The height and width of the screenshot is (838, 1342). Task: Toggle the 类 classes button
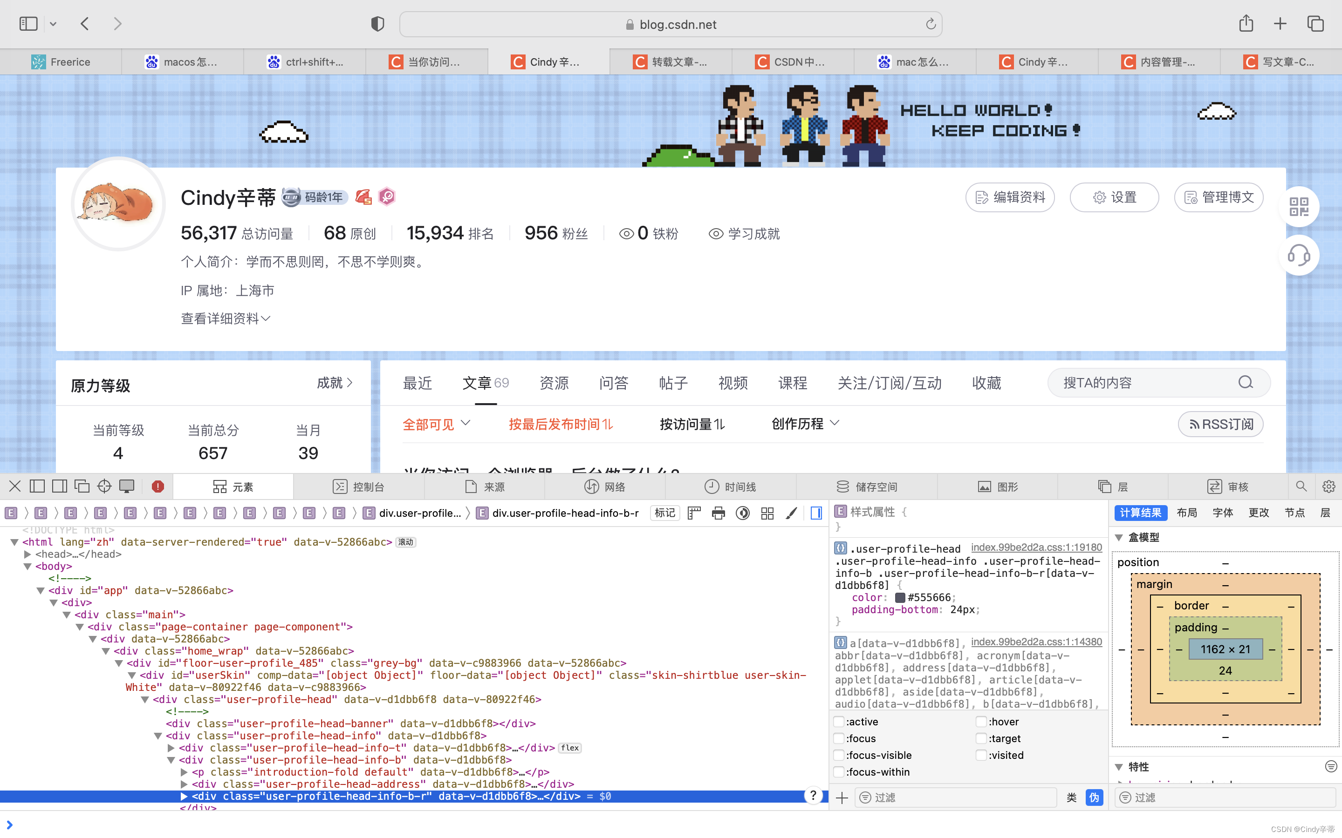1071,797
